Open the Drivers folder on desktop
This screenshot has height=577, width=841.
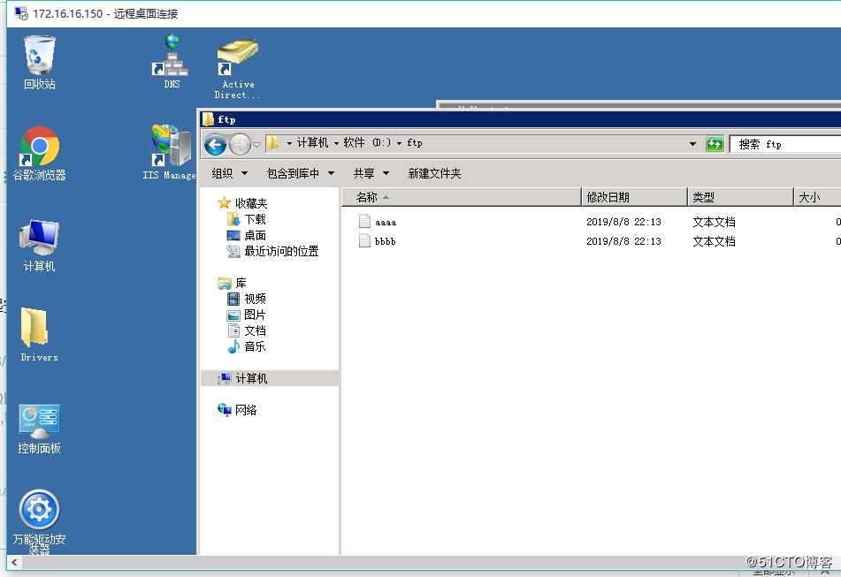(x=39, y=335)
